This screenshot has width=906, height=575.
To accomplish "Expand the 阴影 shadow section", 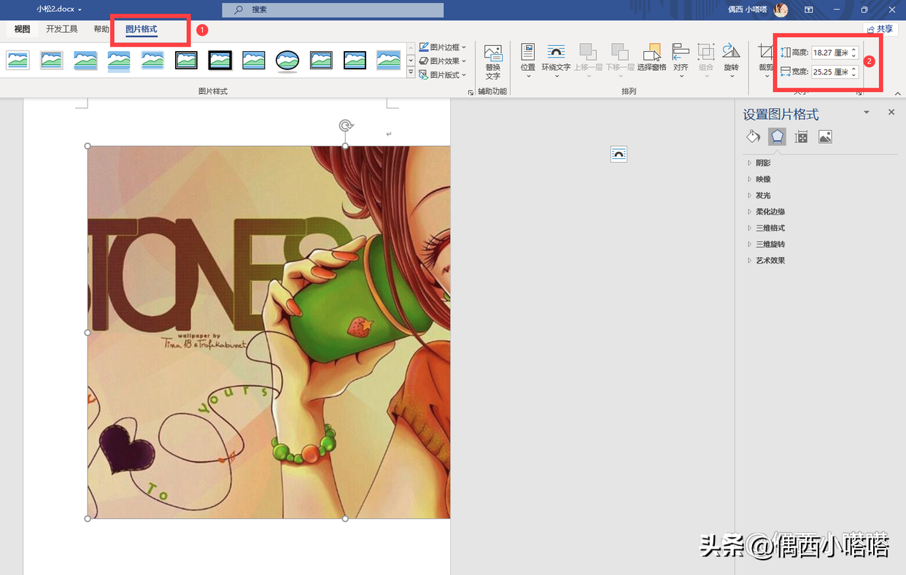I will [763, 163].
